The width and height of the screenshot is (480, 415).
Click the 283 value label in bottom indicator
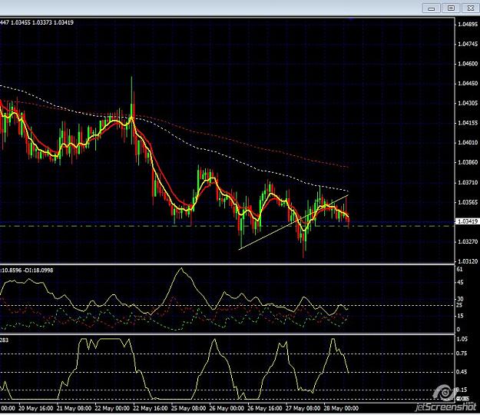pos(5,340)
